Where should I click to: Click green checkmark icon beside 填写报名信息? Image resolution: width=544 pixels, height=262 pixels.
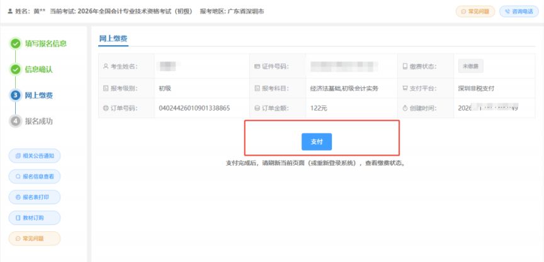(x=15, y=43)
